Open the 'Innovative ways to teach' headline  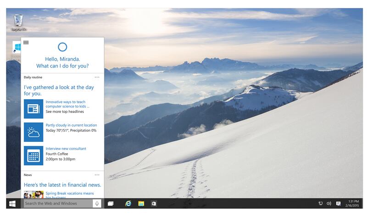66,104
